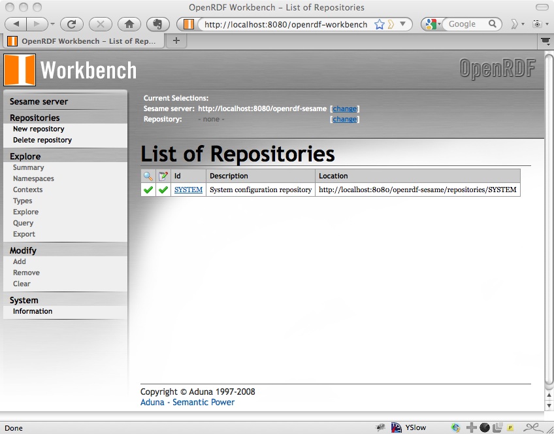Reload the page with the refresh button

[72, 24]
